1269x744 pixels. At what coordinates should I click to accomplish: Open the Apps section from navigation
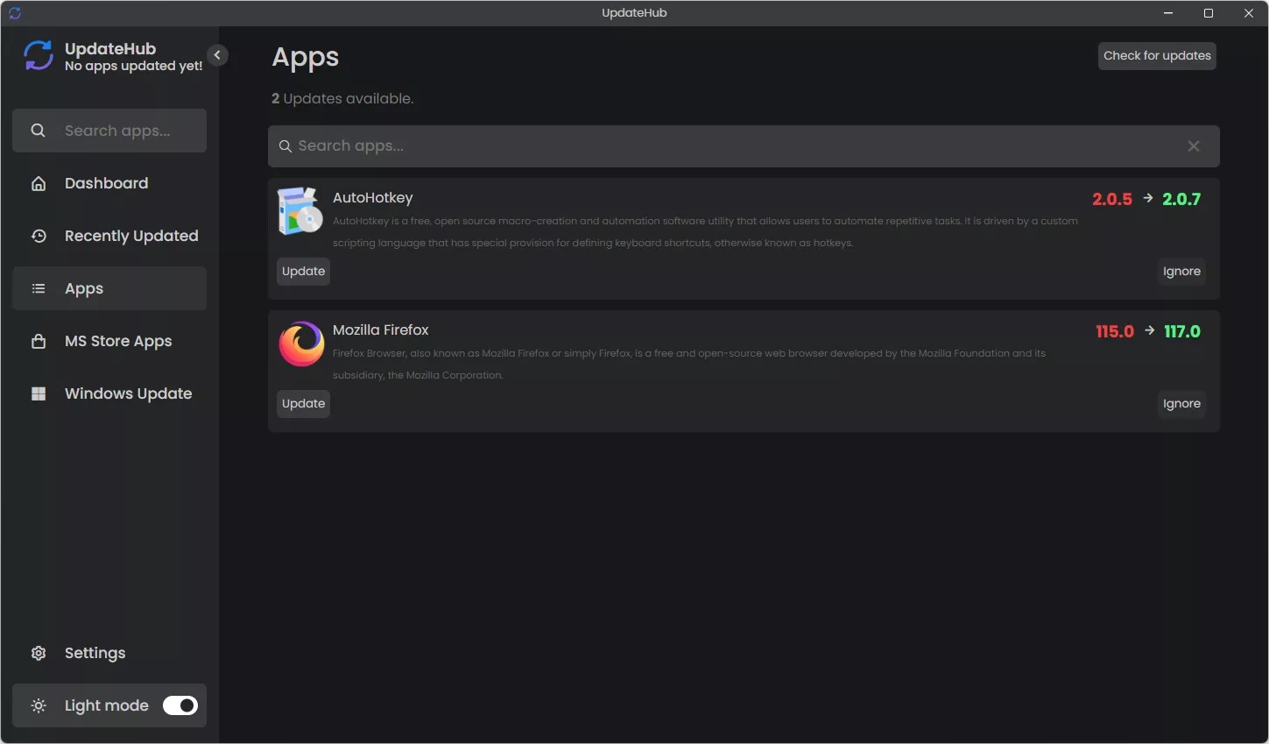(x=83, y=288)
